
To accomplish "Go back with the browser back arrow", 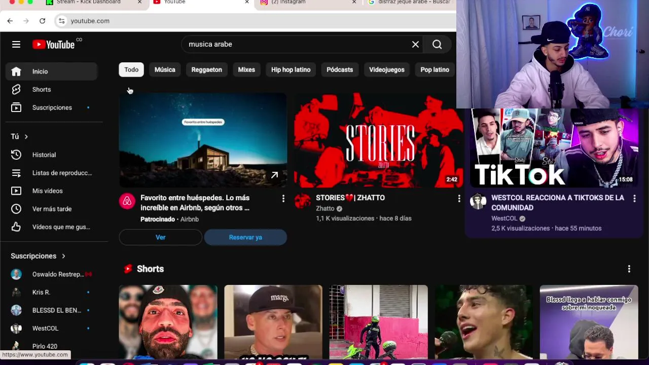I will 10,21.
